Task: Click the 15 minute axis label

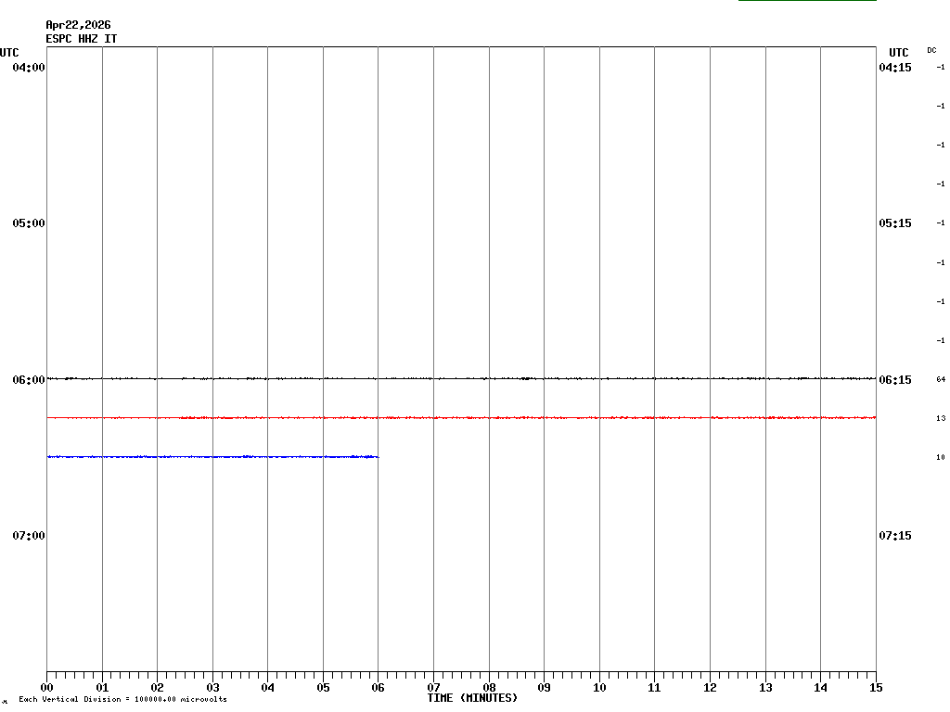Action: click(876, 688)
